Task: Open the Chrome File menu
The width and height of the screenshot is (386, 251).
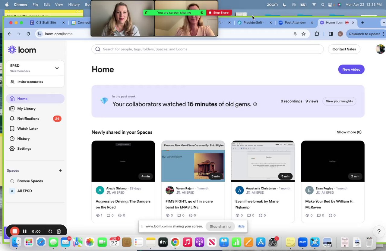Action: 35,5
